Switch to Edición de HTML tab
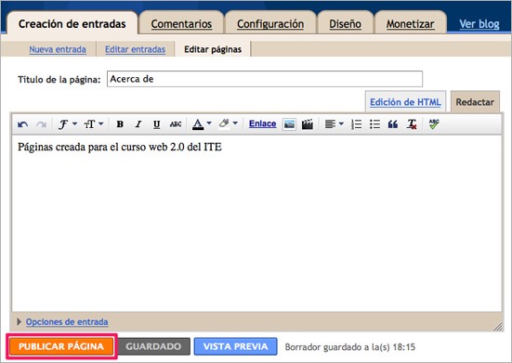This screenshot has height=363, width=512. [405, 102]
